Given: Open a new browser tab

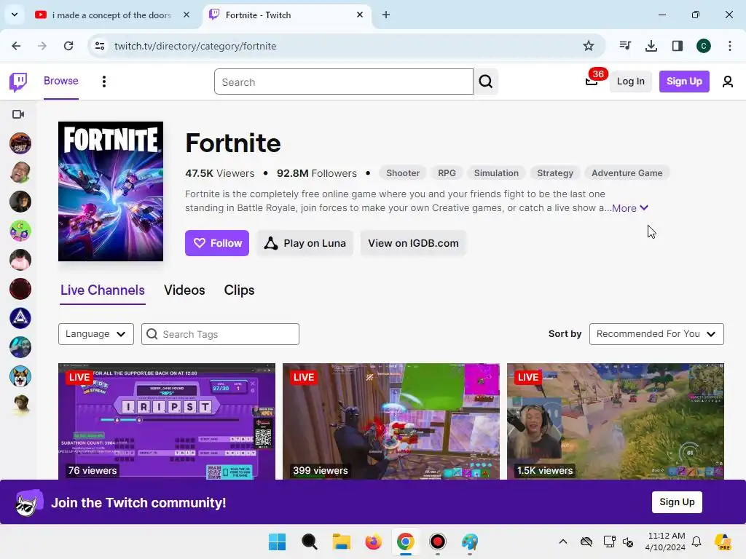Looking at the screenshot, I should click(x=386, y=15).
